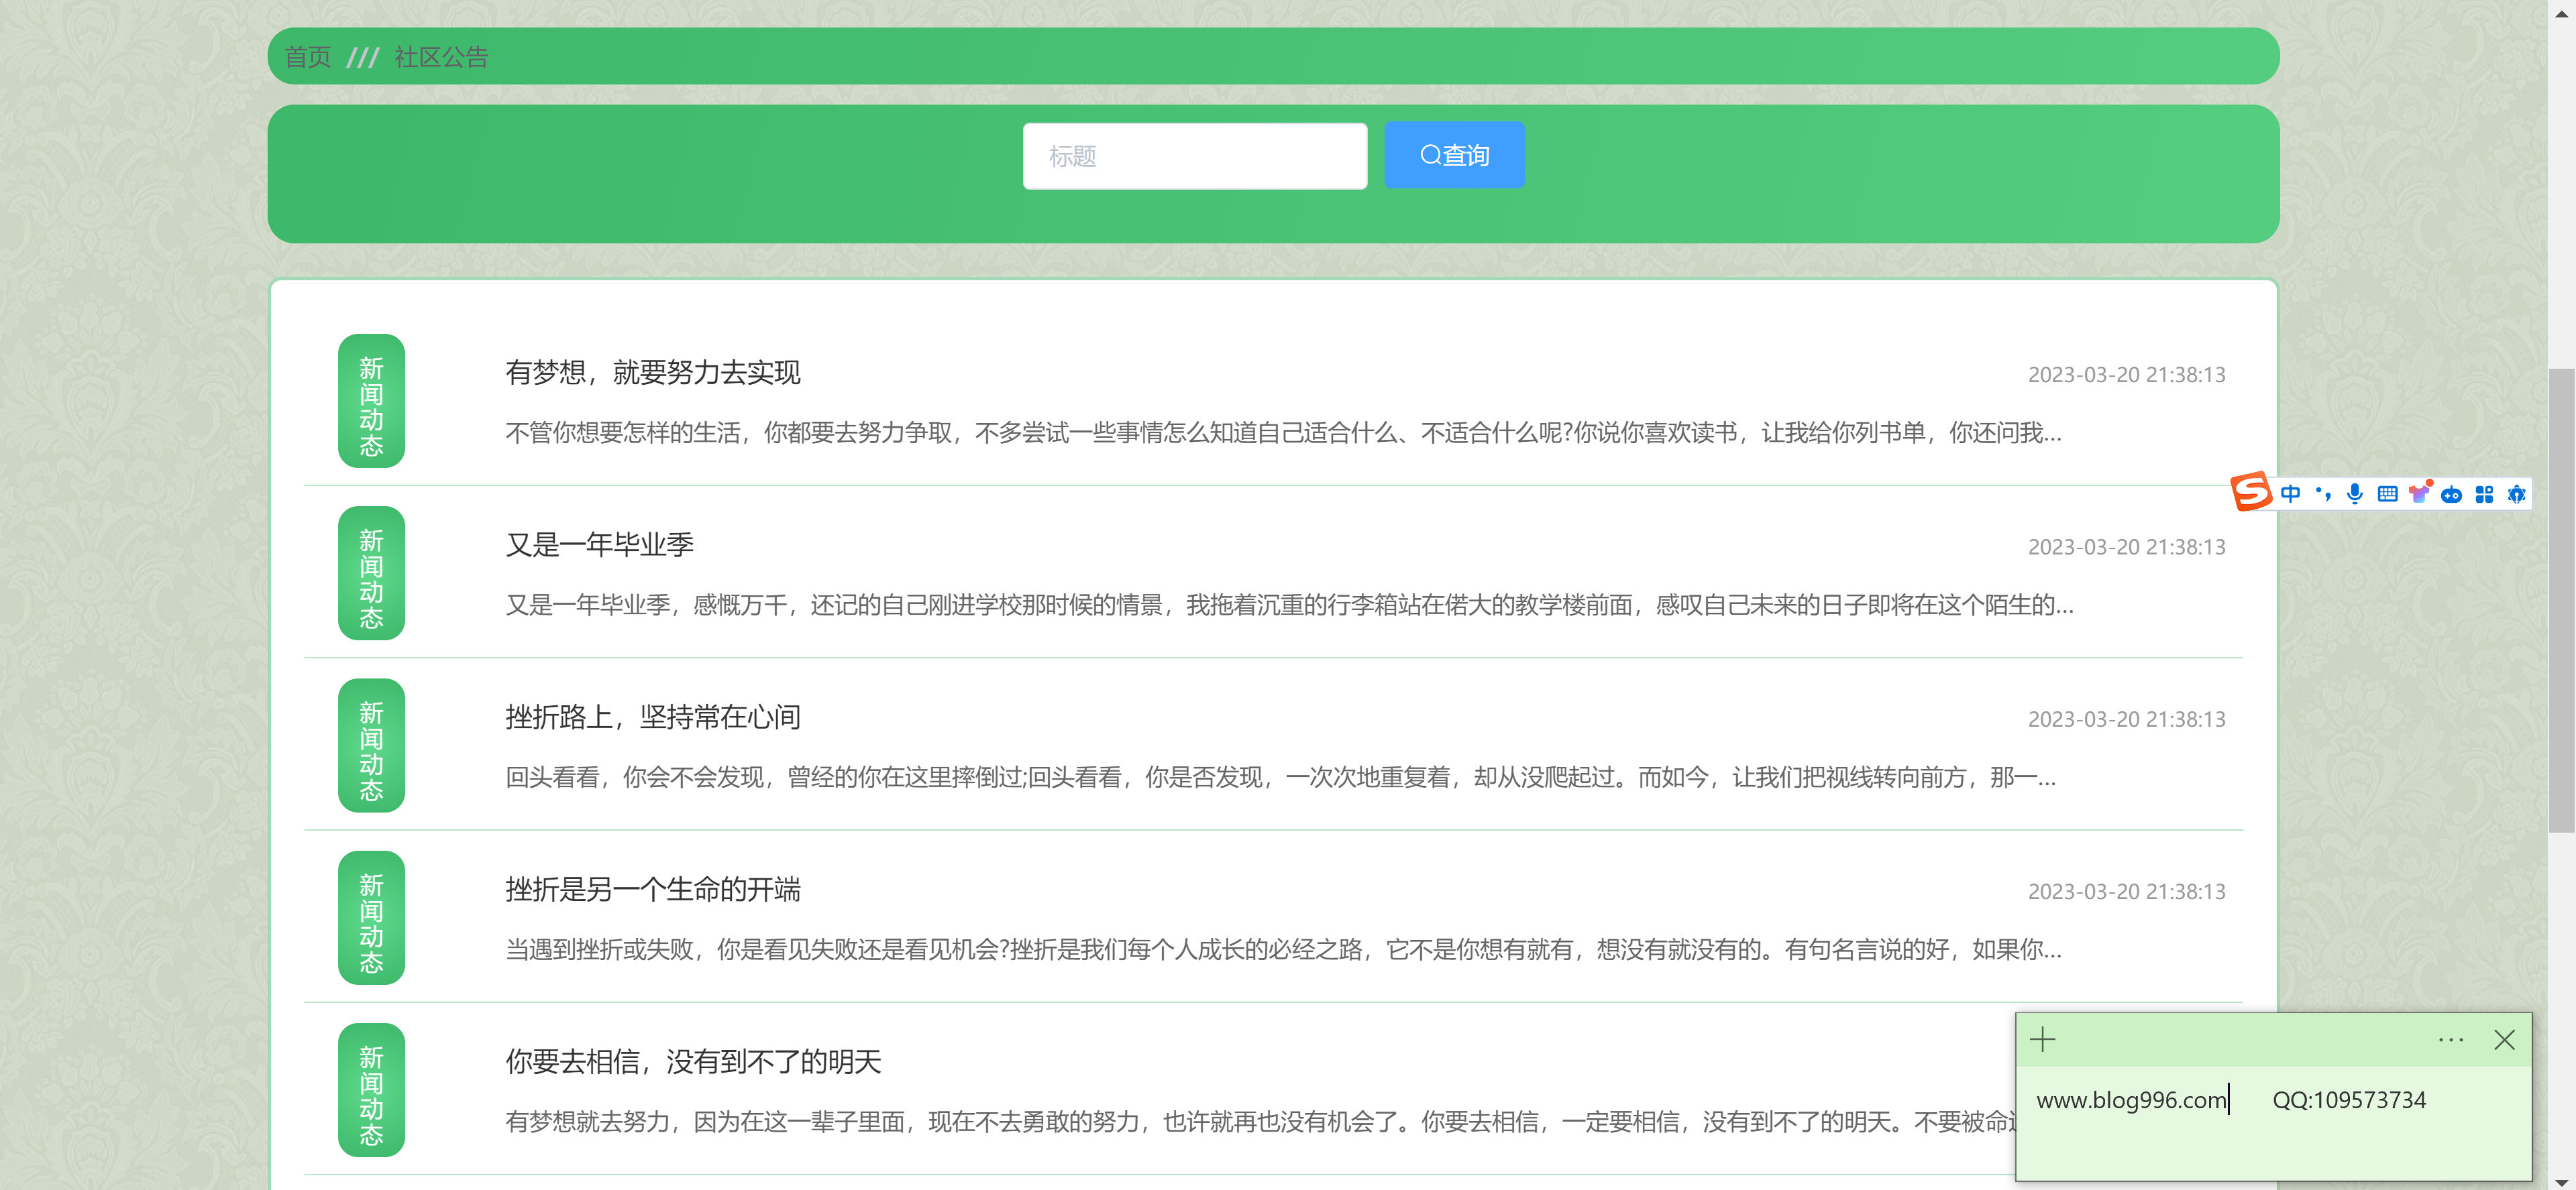
Task: Open the article 有梦想，就要努力去实现
Action: click(653, 373)
